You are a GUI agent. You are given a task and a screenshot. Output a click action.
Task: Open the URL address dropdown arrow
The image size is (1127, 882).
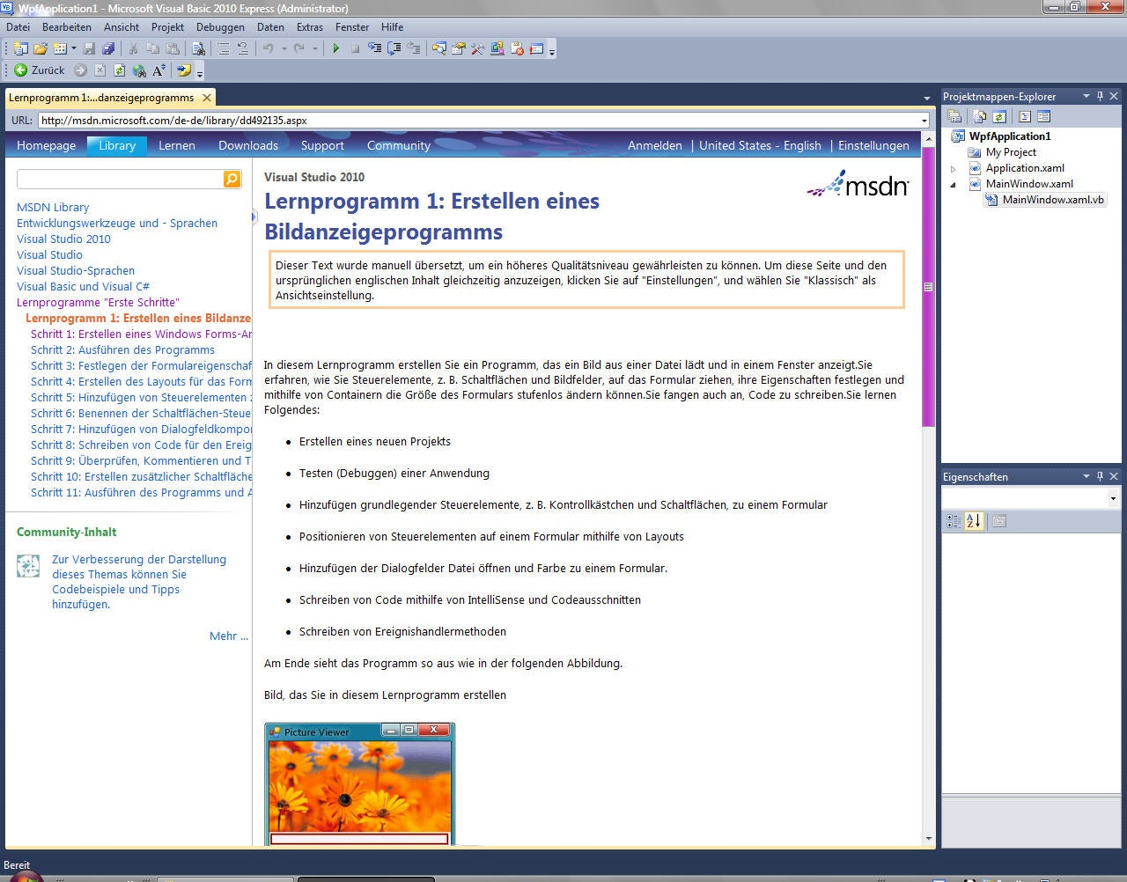pyautogui.click(x=924, y=121)
